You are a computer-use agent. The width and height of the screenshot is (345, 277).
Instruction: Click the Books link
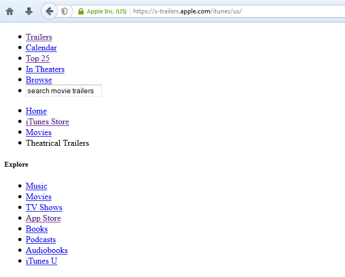36,229
